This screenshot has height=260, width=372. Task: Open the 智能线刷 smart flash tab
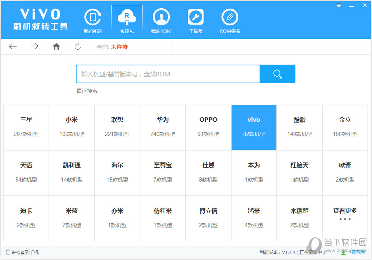click(x=93, y=21)
